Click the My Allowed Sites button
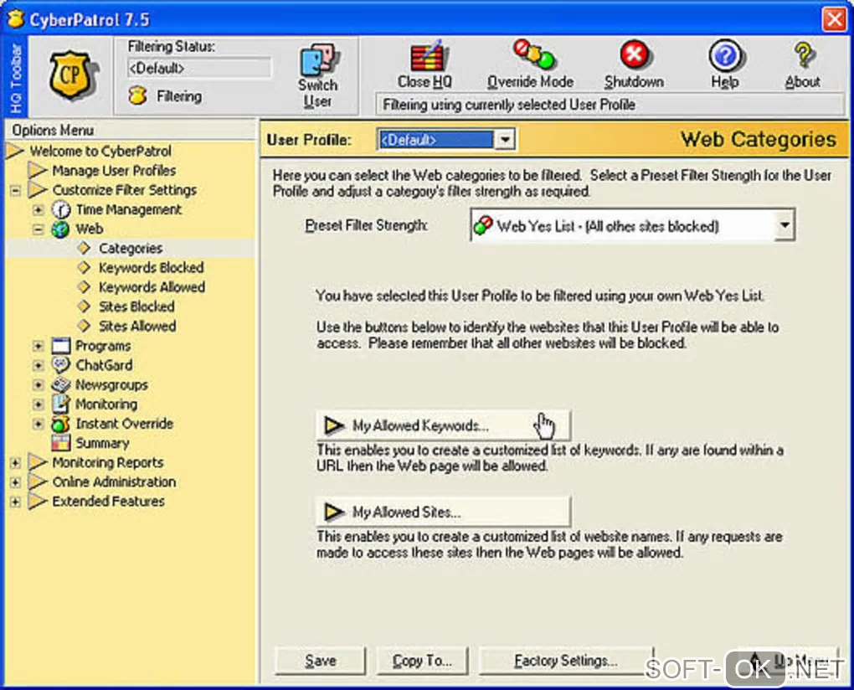Screen dimensions: 854x690 [x=443, y=512]
